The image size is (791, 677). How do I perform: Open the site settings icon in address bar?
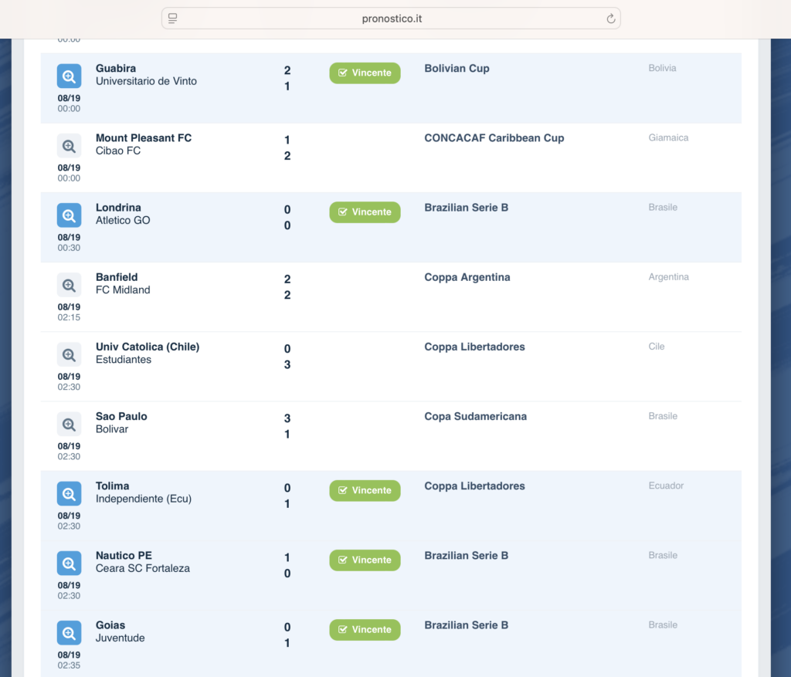point(172,19)
